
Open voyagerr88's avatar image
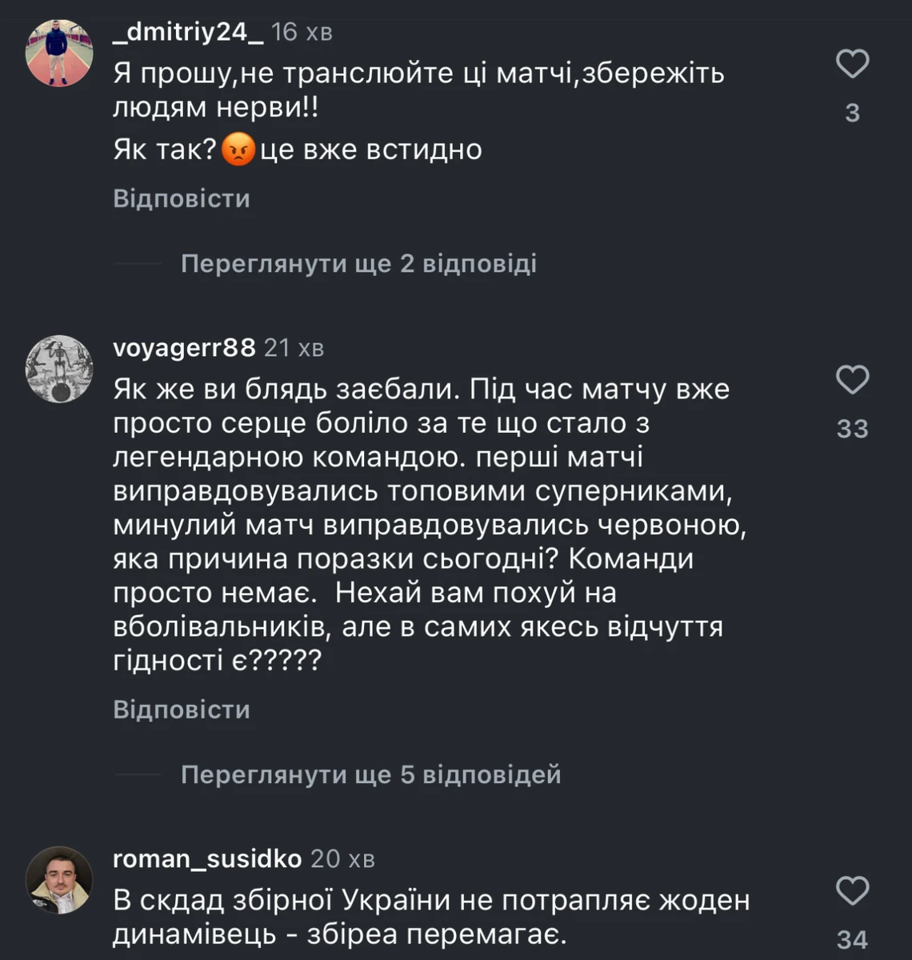pyautogui.click(x=59, y=369)
